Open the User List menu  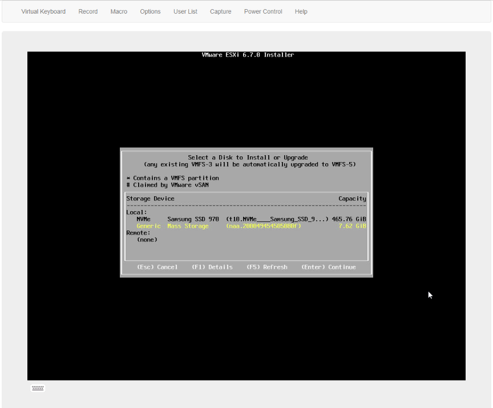coord(185,11)
